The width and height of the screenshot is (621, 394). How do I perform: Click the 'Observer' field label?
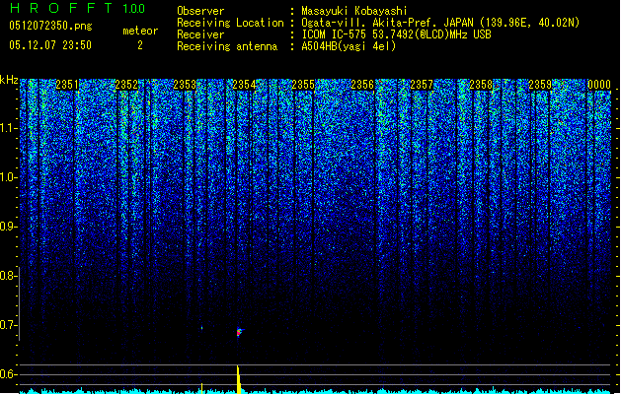coord(200,11)
